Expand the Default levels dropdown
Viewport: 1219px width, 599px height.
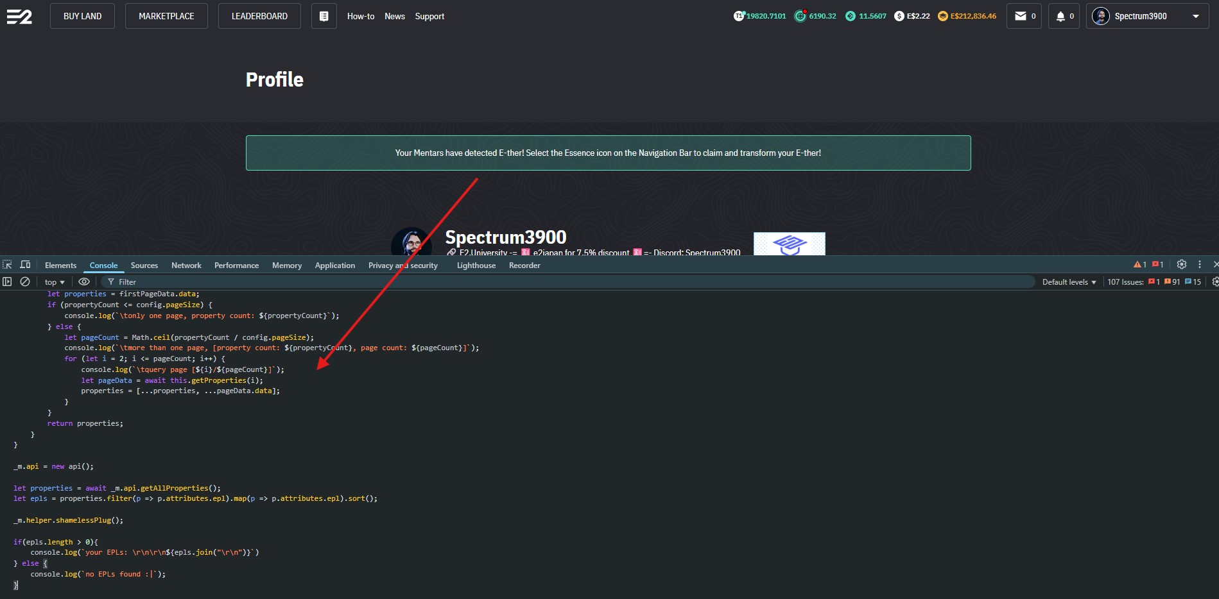tap(1069, 282)
